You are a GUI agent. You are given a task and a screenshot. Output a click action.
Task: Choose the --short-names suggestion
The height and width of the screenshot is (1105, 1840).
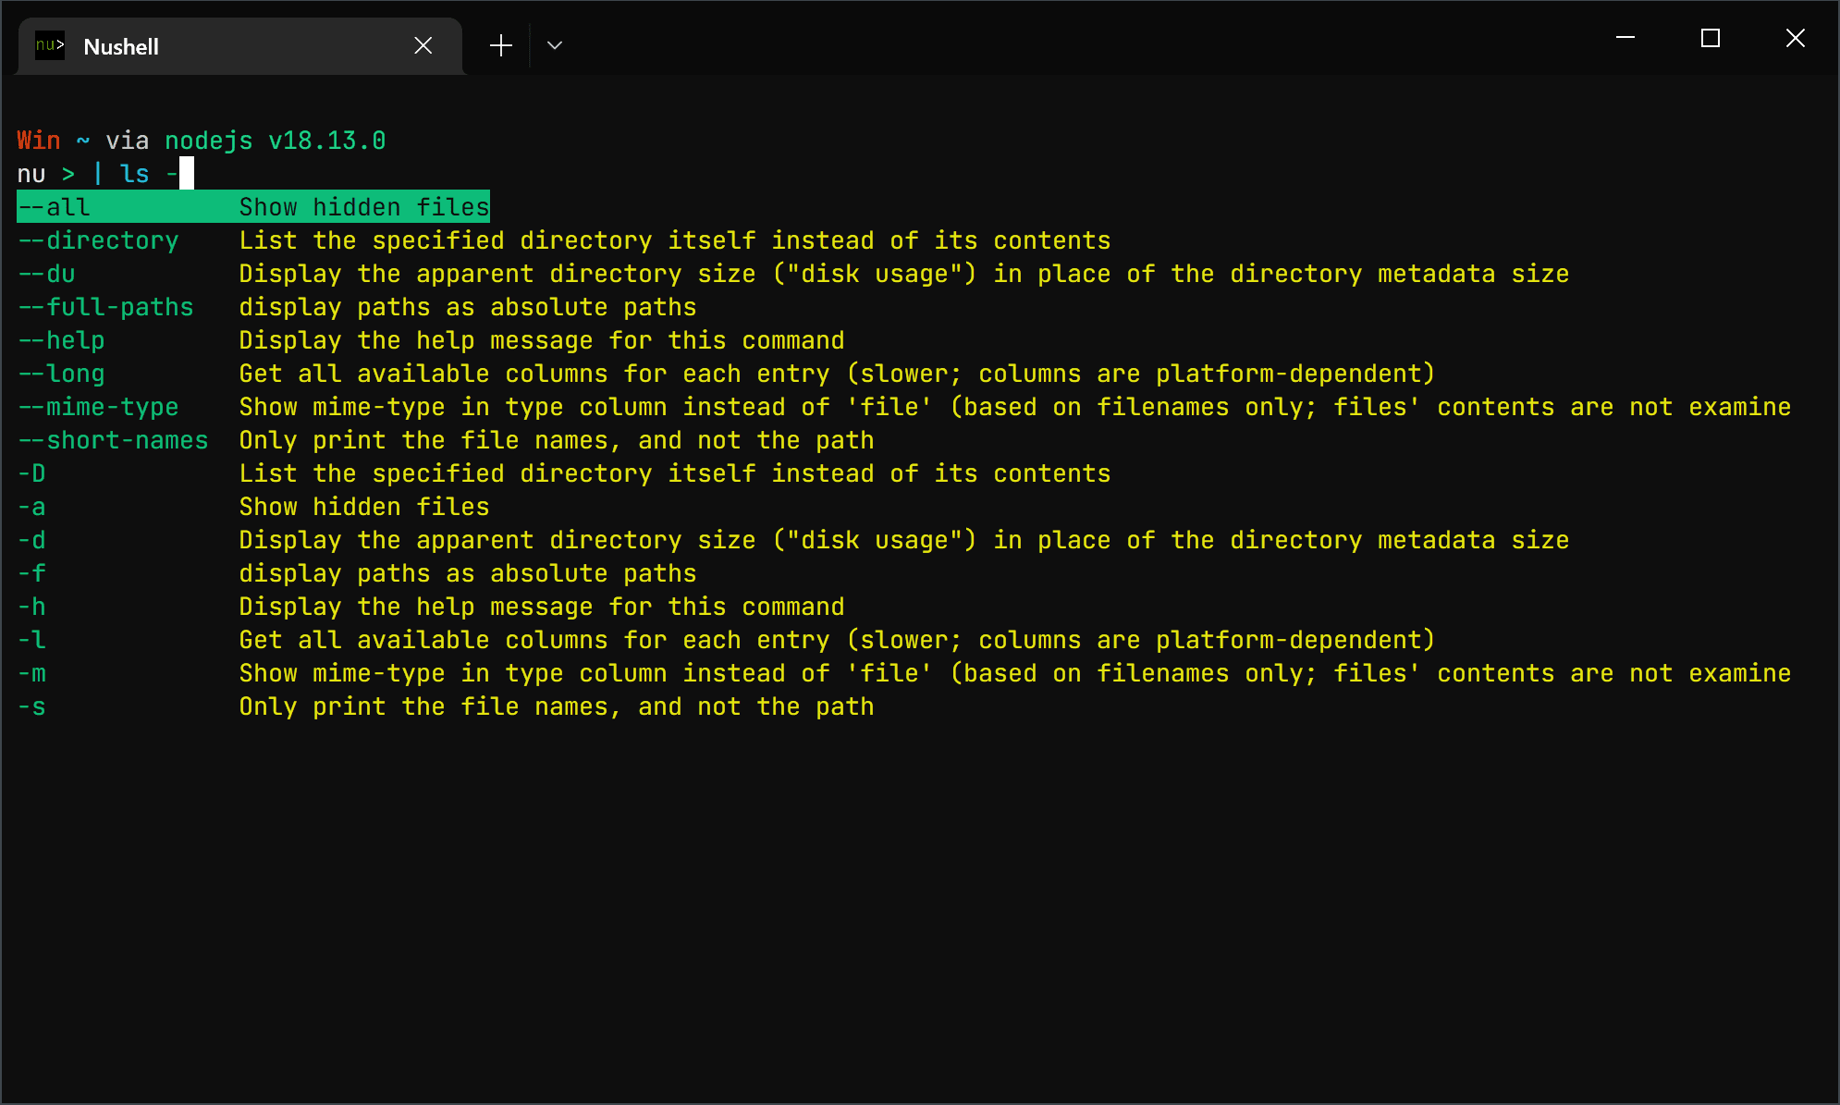click(114, 440)
